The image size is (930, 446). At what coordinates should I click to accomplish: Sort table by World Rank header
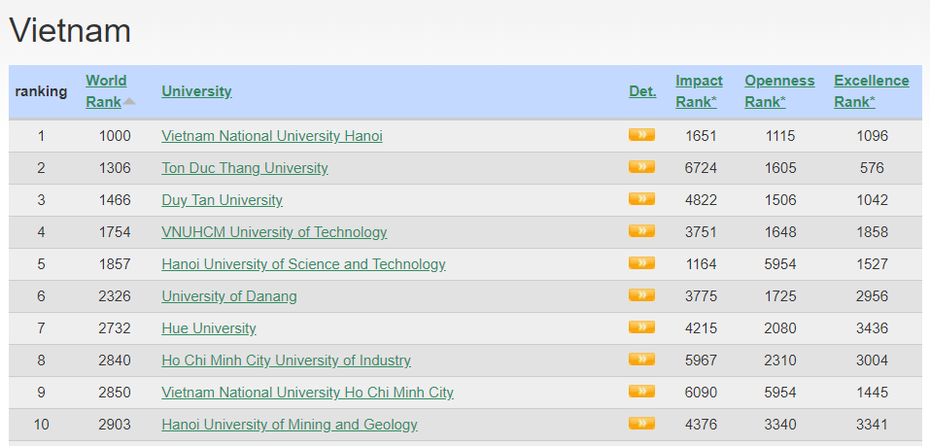pyautogui.click(x=106, y=91)
